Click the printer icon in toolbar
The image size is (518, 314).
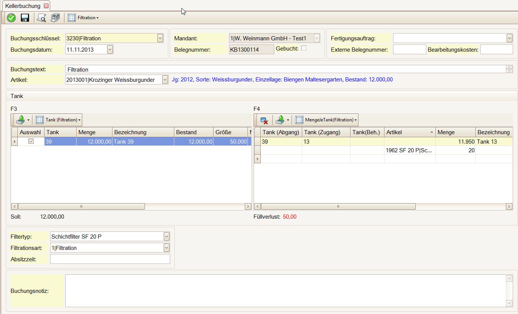point(55,18)
